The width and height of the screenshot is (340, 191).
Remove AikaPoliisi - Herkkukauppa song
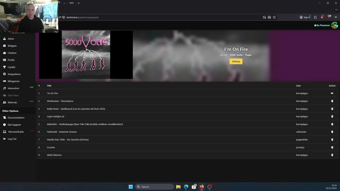332,124
